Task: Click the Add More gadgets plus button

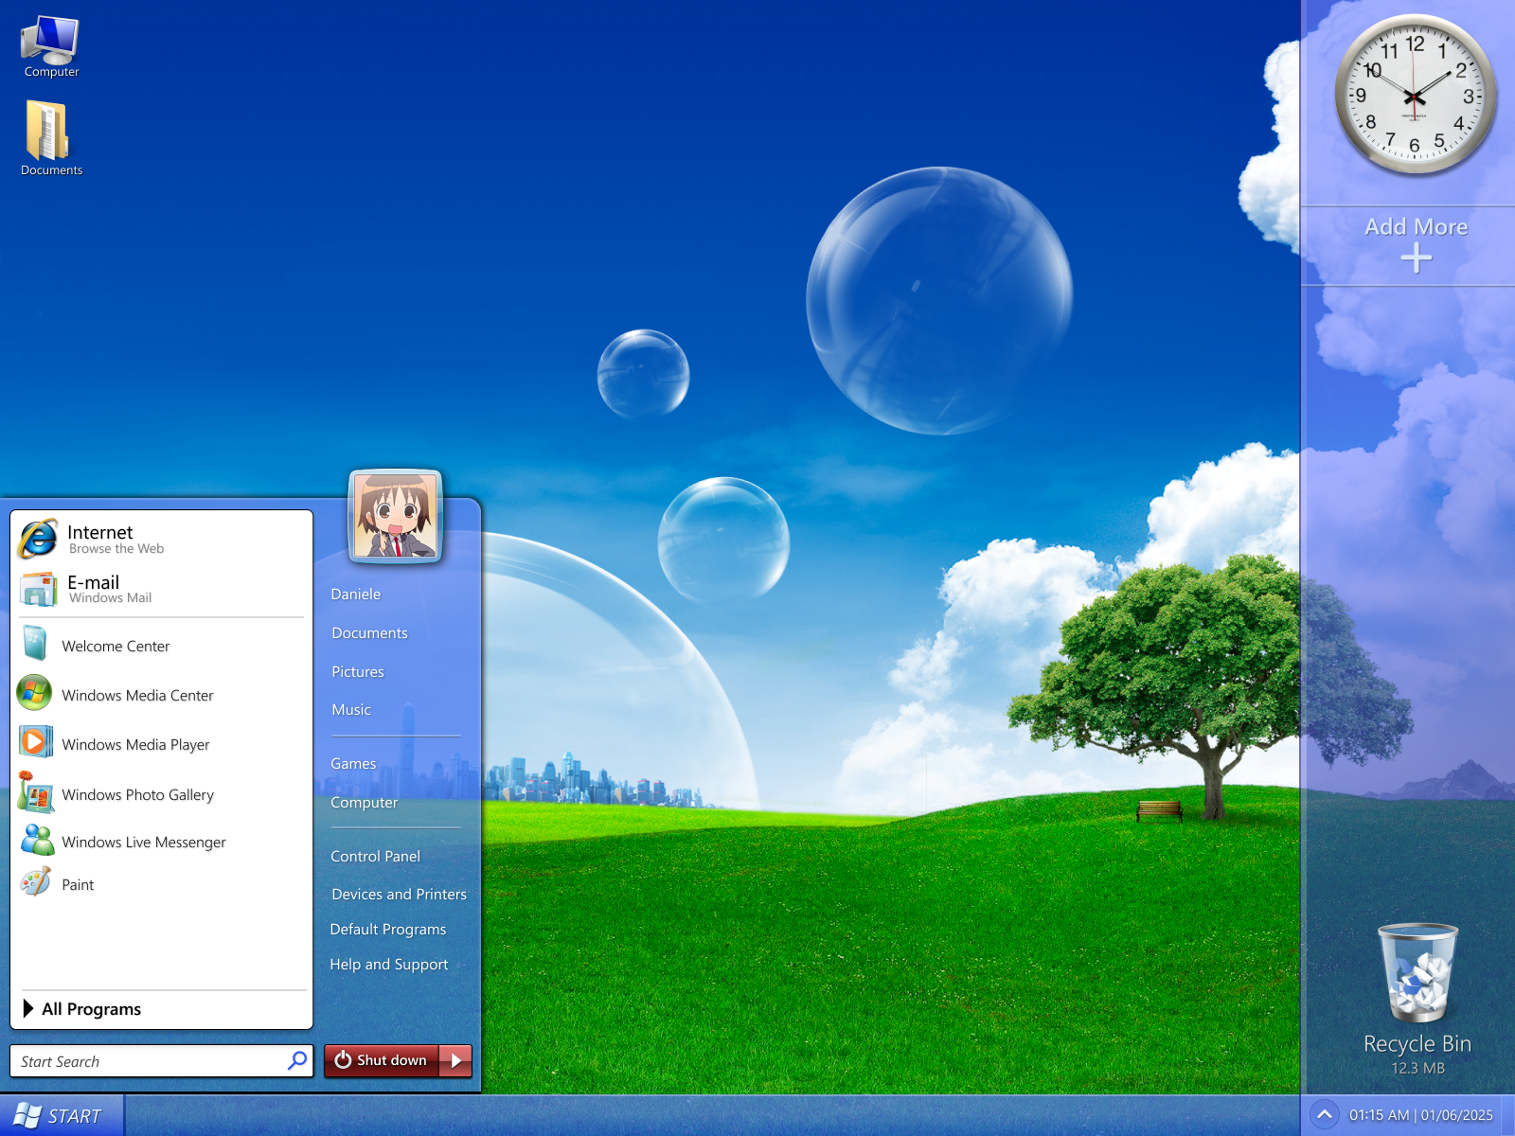Action: [x=1416, y=257]
